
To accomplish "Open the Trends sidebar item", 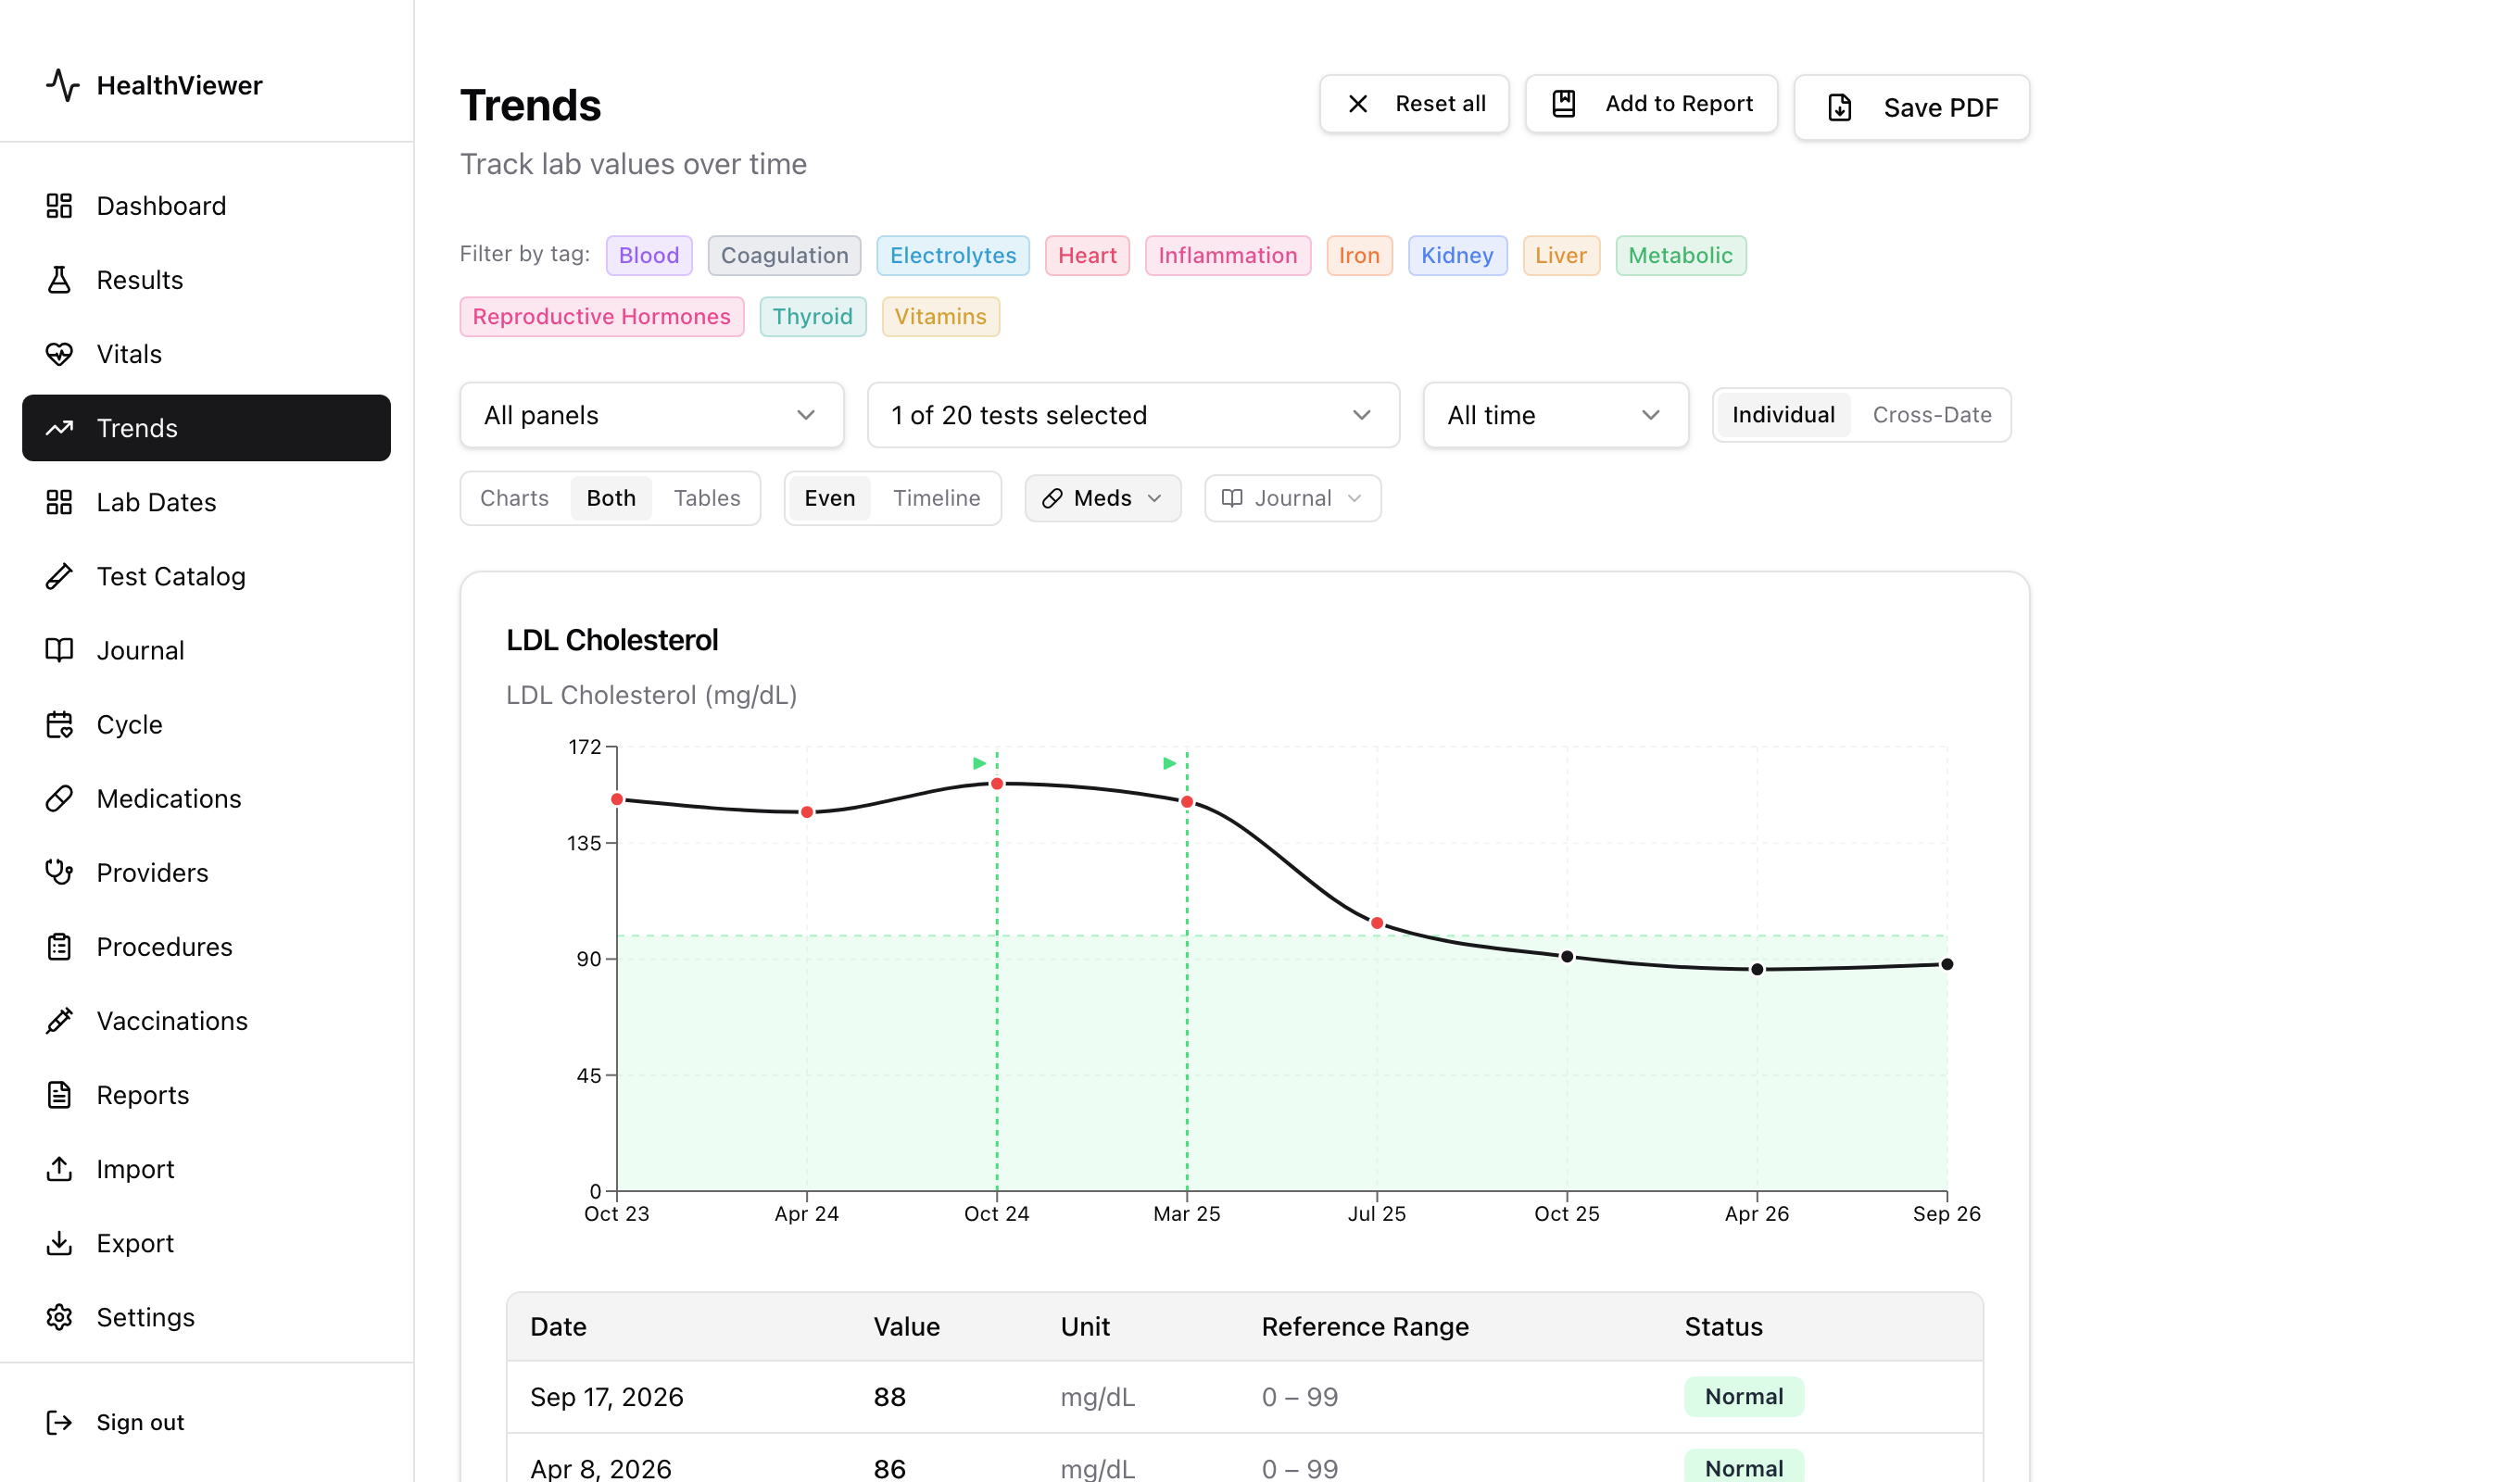I will pos(206,428).
